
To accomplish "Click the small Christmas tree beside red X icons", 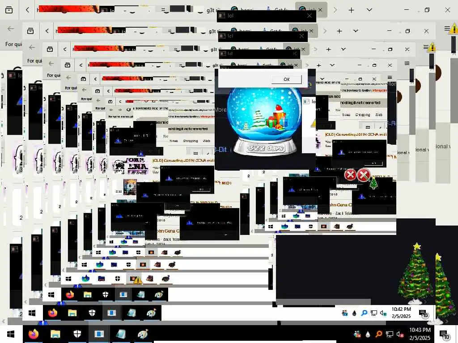I will click(x=373, y=183).
